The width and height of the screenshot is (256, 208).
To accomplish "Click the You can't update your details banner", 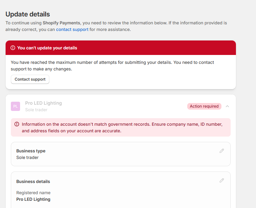I will (x=121, y=48).
